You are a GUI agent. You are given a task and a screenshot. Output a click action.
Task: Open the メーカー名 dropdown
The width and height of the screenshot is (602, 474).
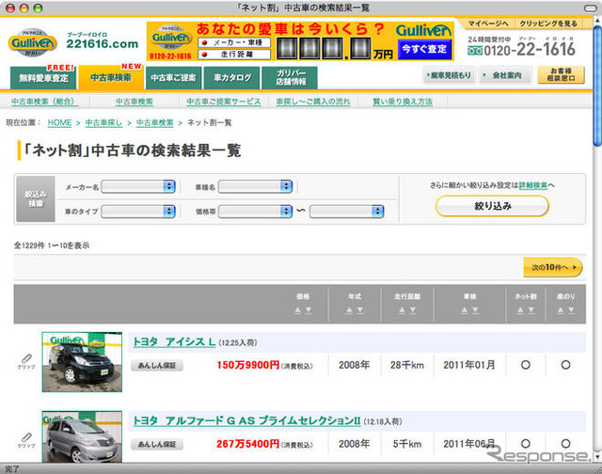point(138,186)
